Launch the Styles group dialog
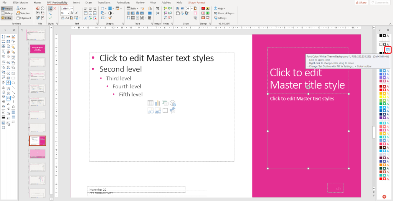 pyautogui.click(x=57, y=23)
